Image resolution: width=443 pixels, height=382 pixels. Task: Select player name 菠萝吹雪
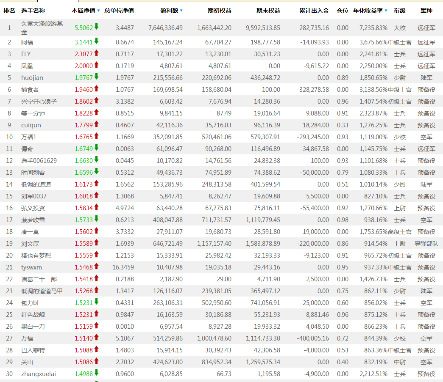pyautogui.click(x=33, y=220)
